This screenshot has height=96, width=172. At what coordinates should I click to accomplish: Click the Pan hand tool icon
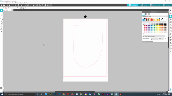click(x=48, y=5)
